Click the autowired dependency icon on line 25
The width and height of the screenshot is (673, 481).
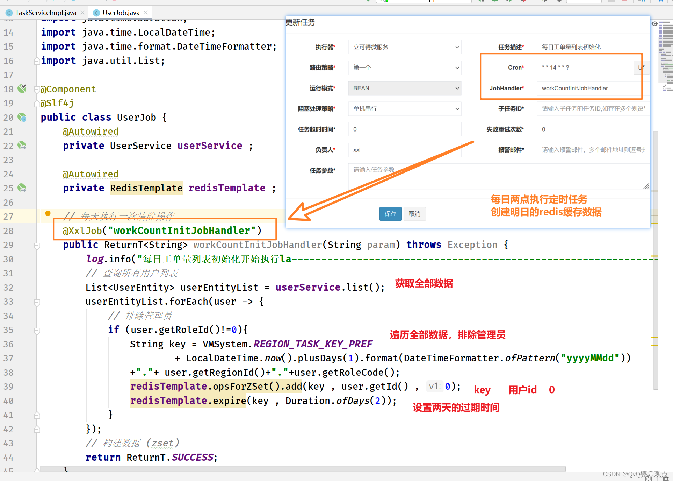(22, 188)
